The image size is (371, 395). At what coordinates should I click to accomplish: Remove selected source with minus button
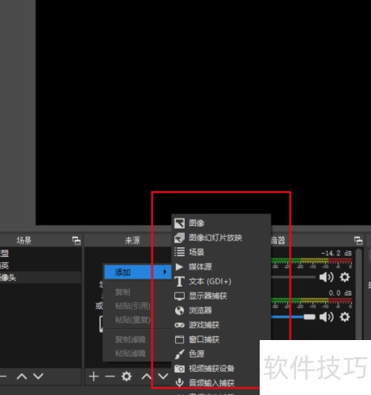point(110,376)
